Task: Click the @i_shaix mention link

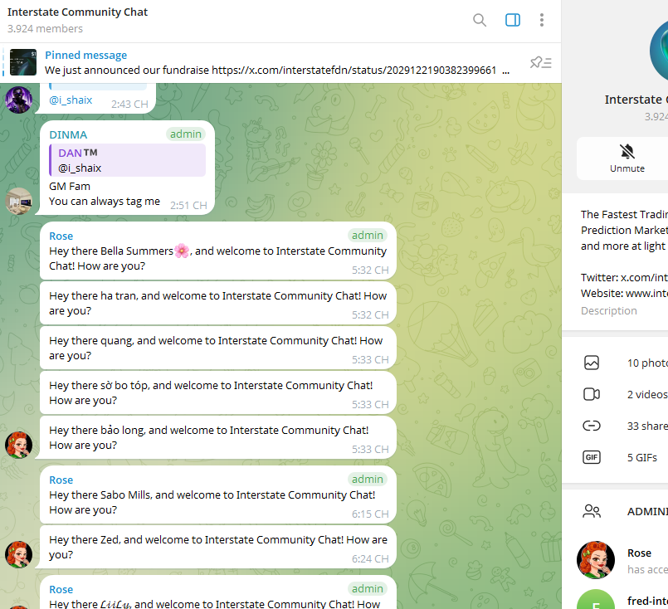Action: (71, 100)
